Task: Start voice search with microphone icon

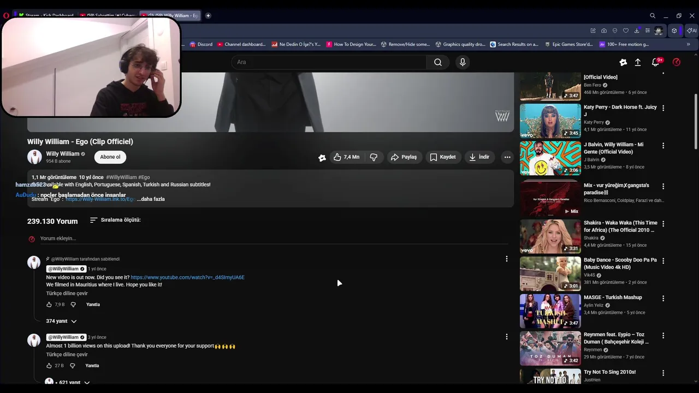Action: [x=463, y=62]
